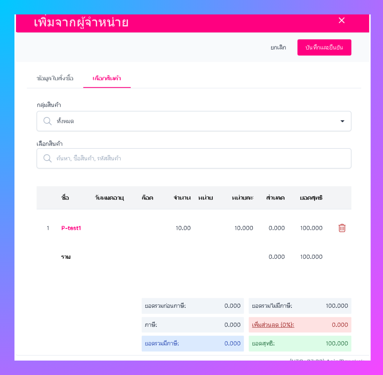Click unit price 10.000 in P-test1 row
Image resolution: width=383 pixels, height=375 pixels.
[244, 228]
